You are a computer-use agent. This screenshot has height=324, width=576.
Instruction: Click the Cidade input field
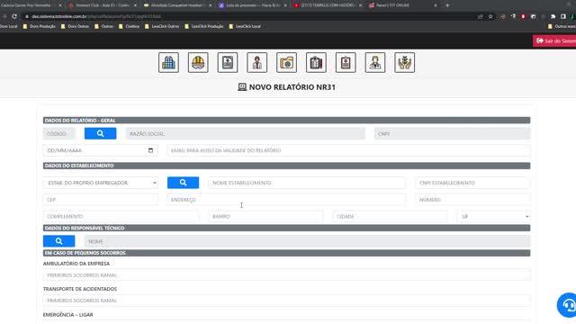390,216
